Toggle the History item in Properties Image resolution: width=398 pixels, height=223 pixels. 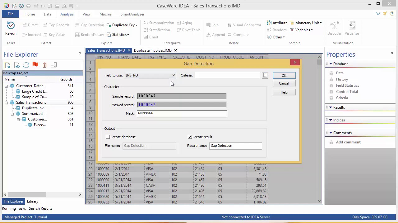[x=342, y=79]
